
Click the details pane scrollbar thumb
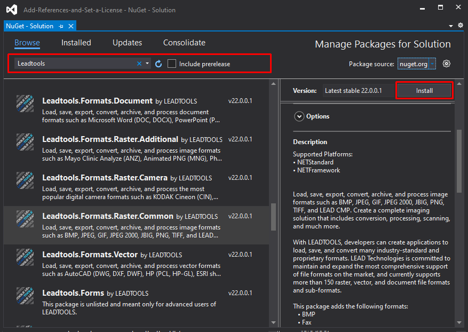(x=459, y=161)
